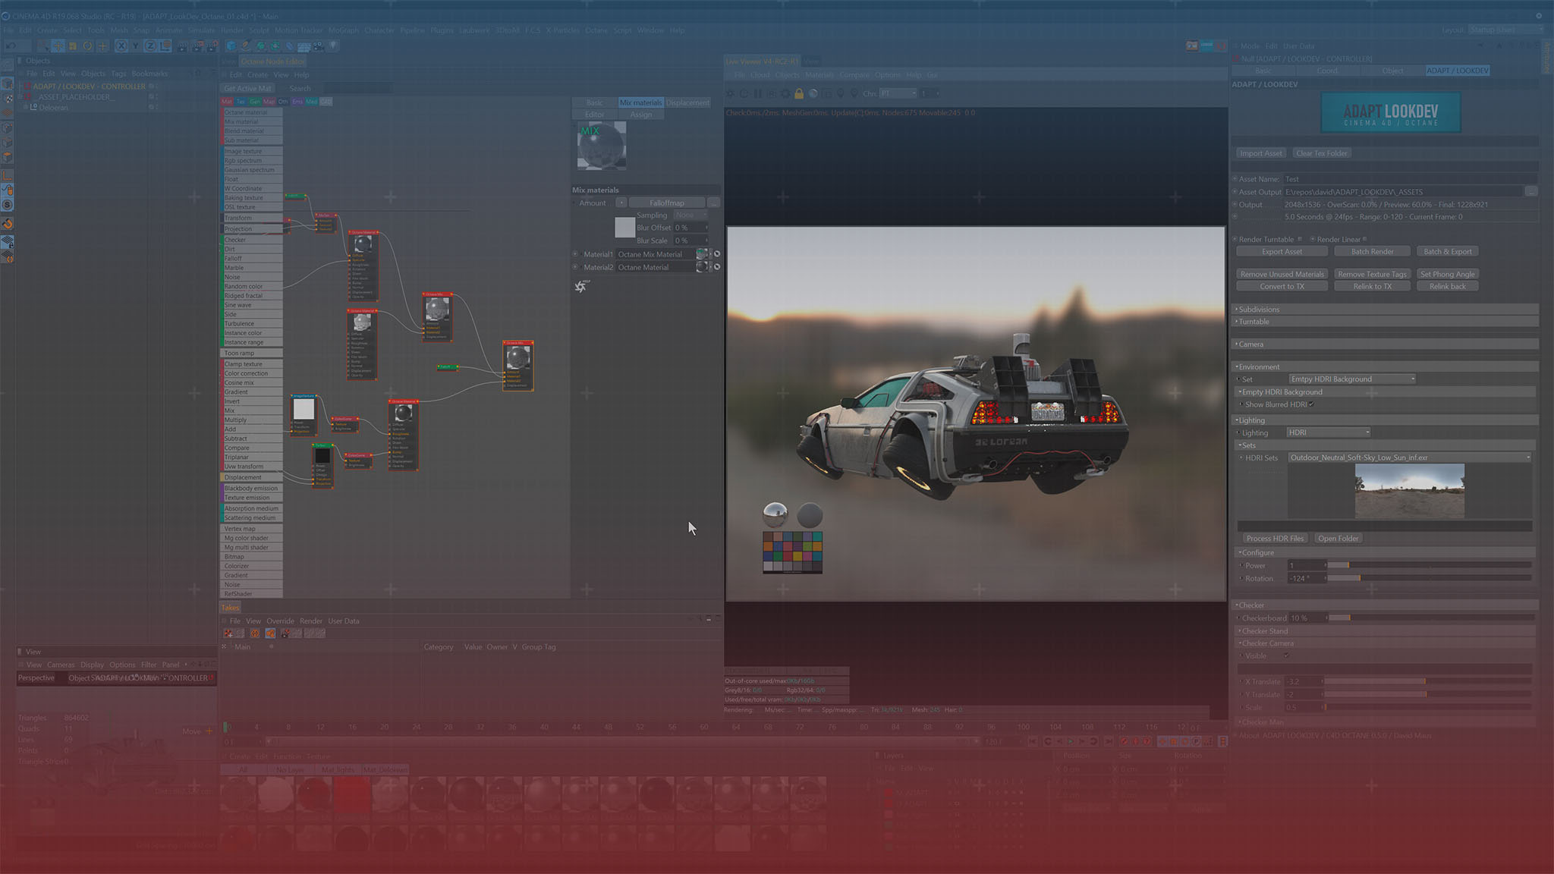Click the Process HDR Files button
This screenshot has width=1554, height=874.
(1275, 539)
